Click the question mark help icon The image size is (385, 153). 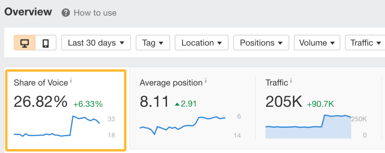coord(65,13)
